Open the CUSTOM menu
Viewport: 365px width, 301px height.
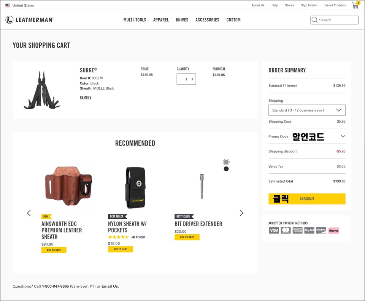233,20
